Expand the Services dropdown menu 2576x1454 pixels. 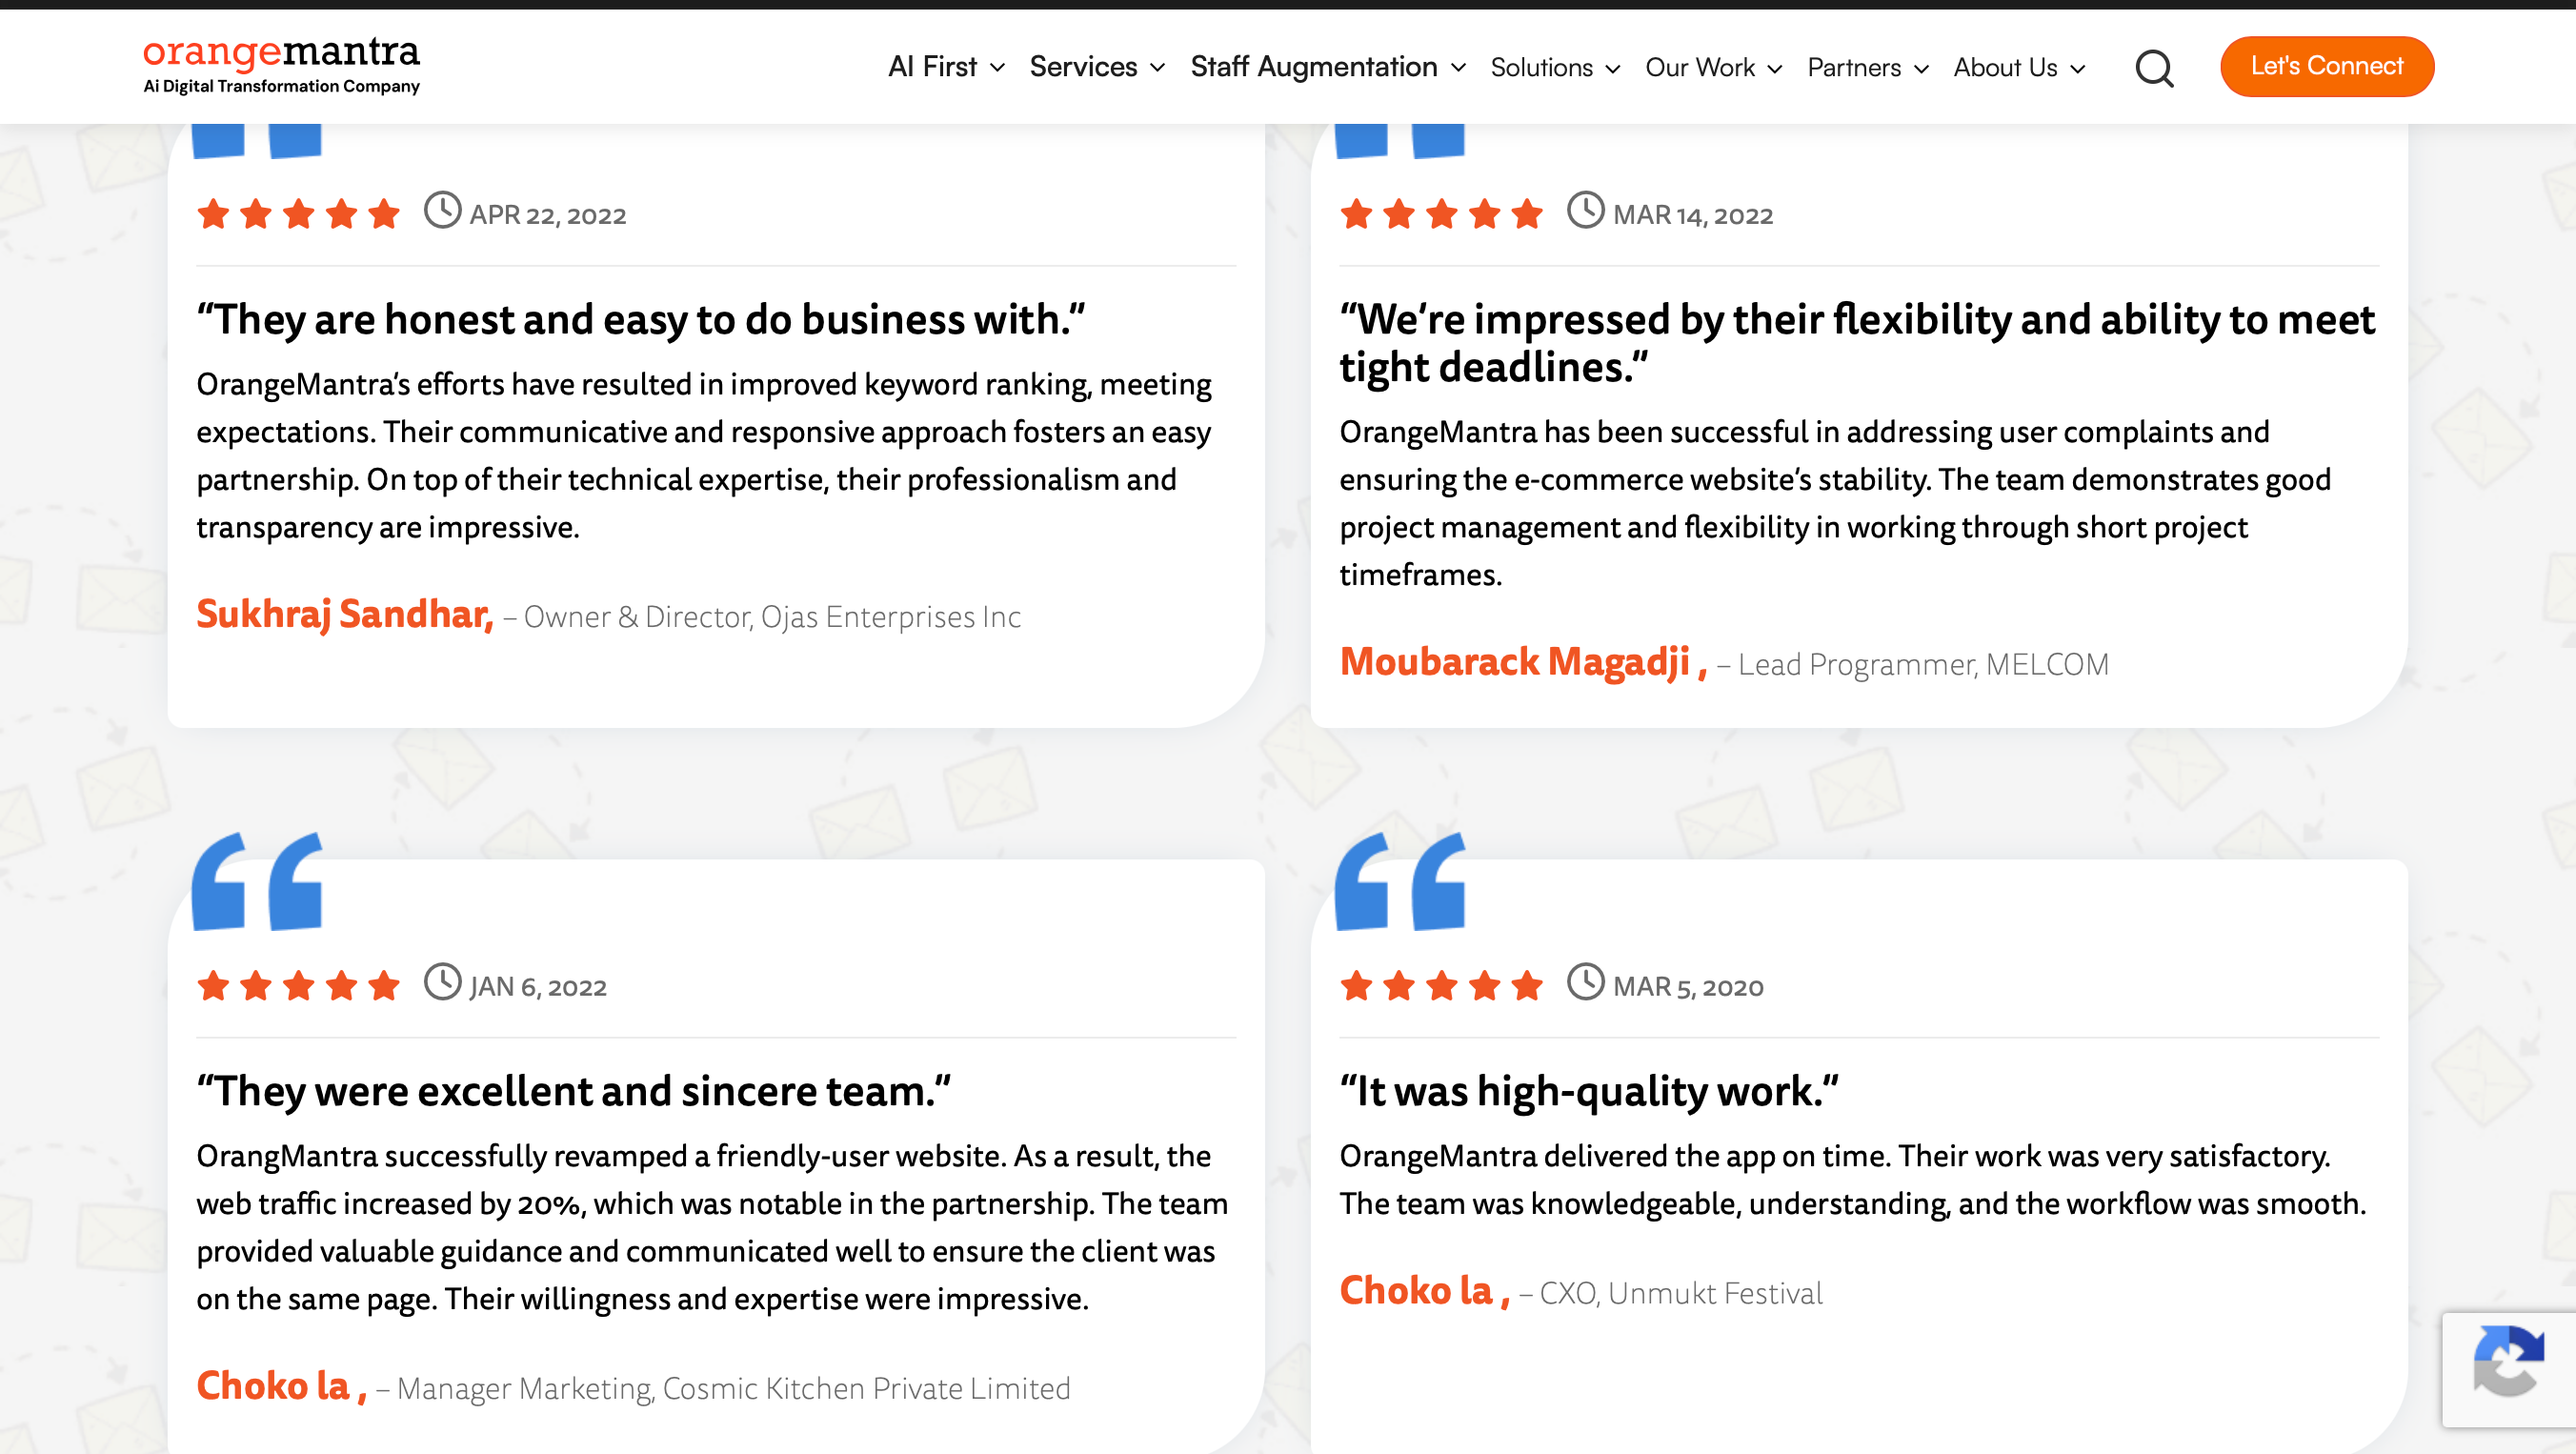(x=1097, y=67)
